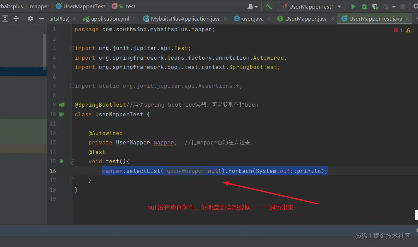The width and height of the screenshot is (418, 247).
Task: Click the package declaration on line 1
Action: [145, 30]
